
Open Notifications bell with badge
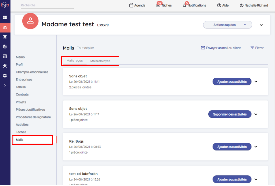click(x=185, y=6)
